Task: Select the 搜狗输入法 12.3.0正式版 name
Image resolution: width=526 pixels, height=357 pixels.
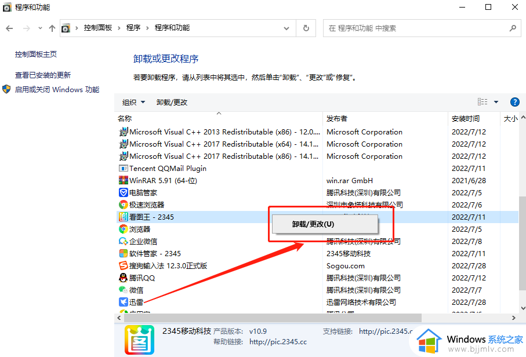Action: tap(168, 266)
